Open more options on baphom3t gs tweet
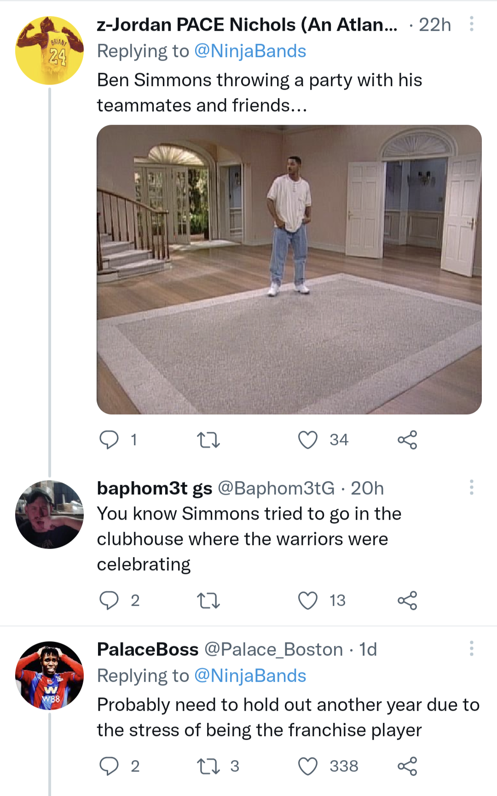497x796 pixels. [471, 487]
